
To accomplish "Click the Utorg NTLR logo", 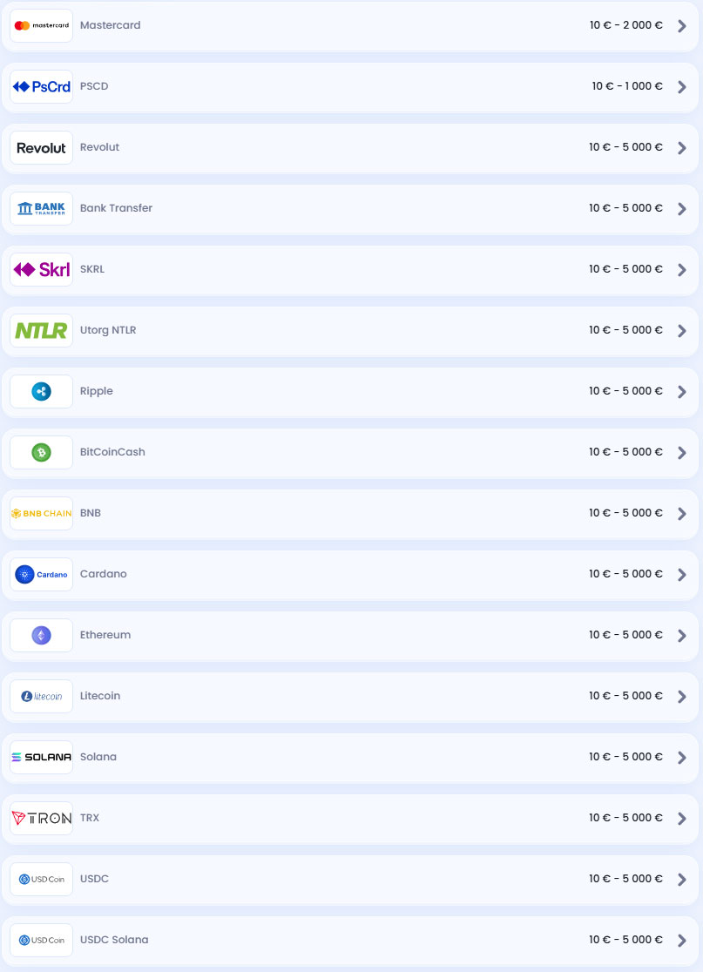I will tap(41, 330).
